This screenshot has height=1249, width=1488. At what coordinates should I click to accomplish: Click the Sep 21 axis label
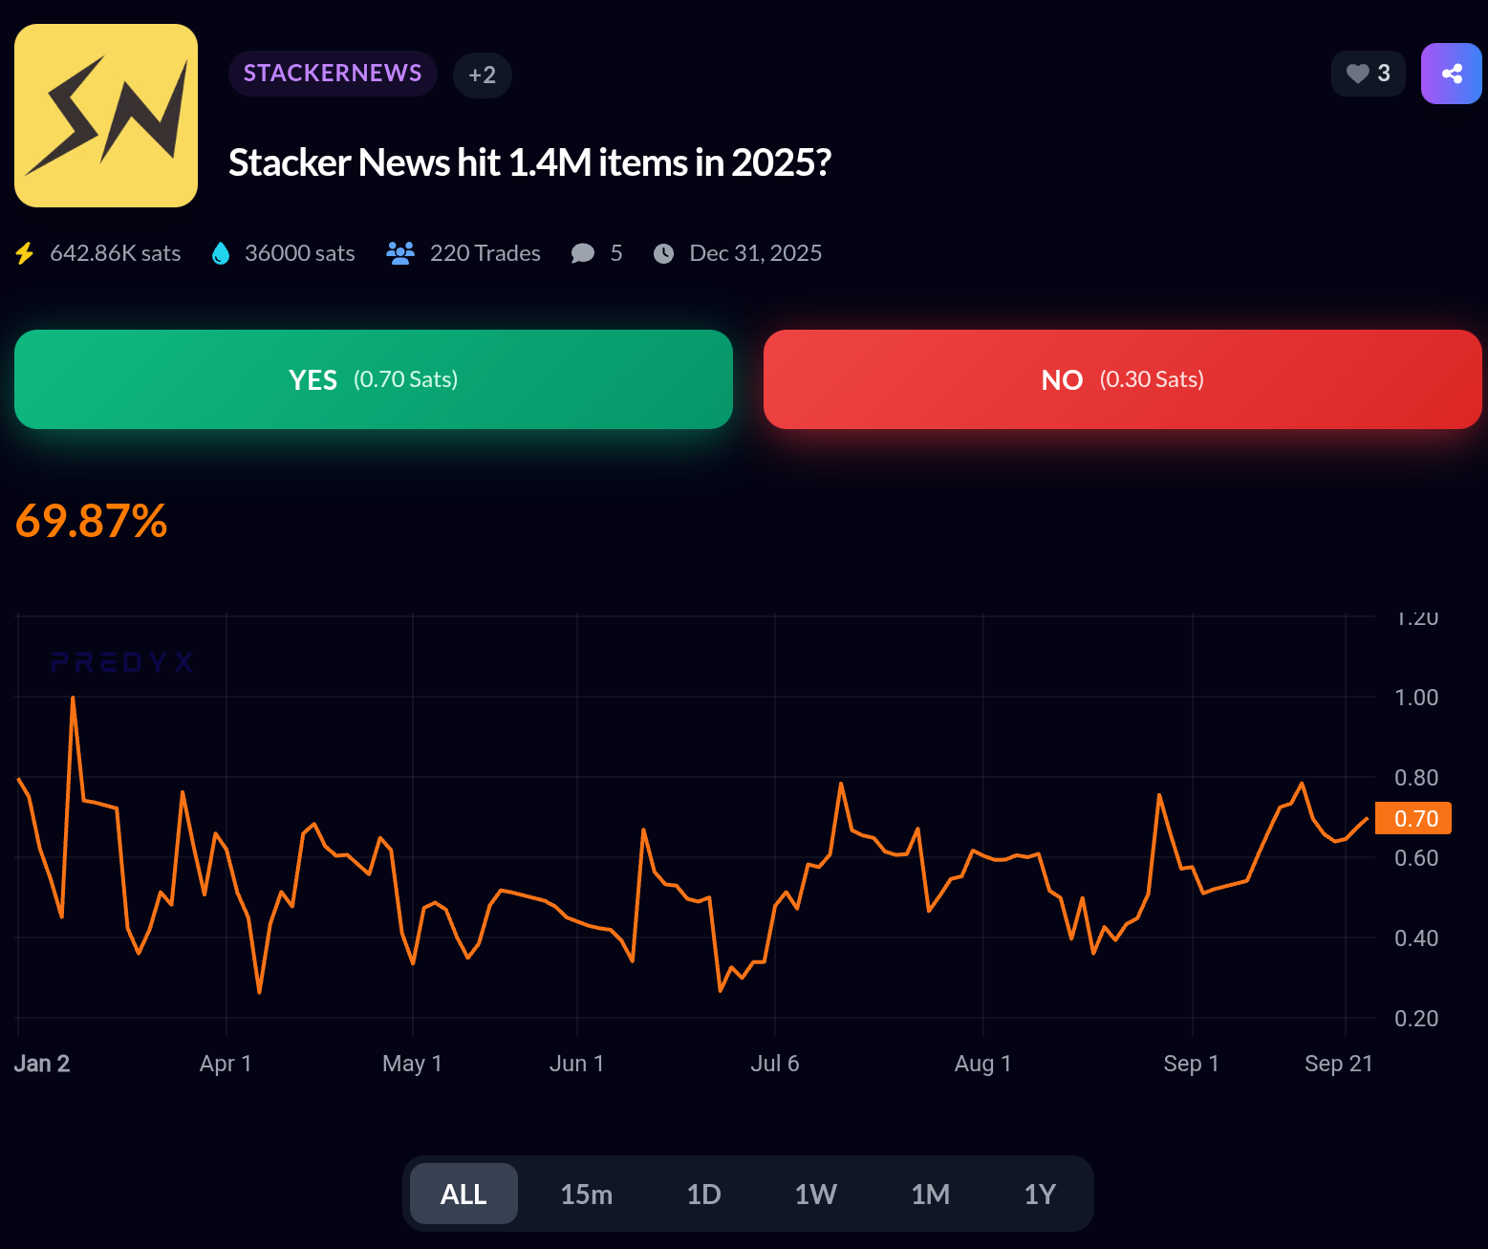1339,1064
